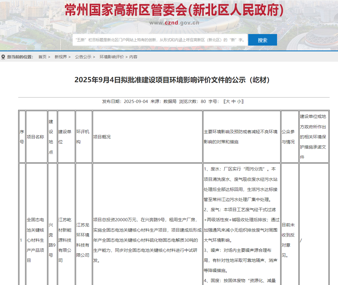Click the 建设单位 table header cell
The width and height of the screenshot is (338, 285).
coord(66,137)
